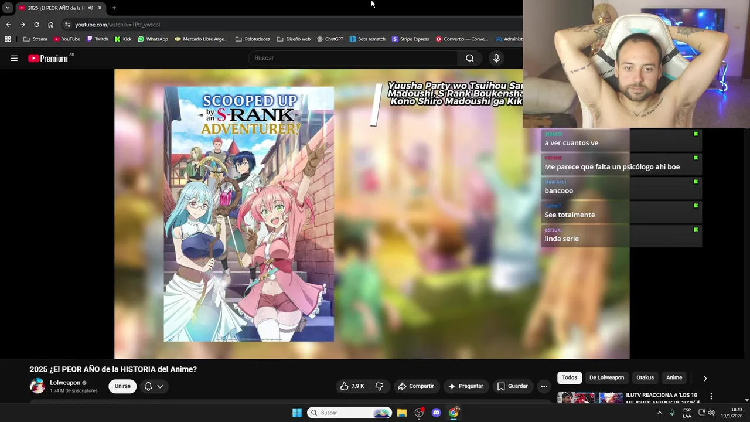Open the browser home page
The width and height of the screenshot is (750, 422).
point(50,25)
